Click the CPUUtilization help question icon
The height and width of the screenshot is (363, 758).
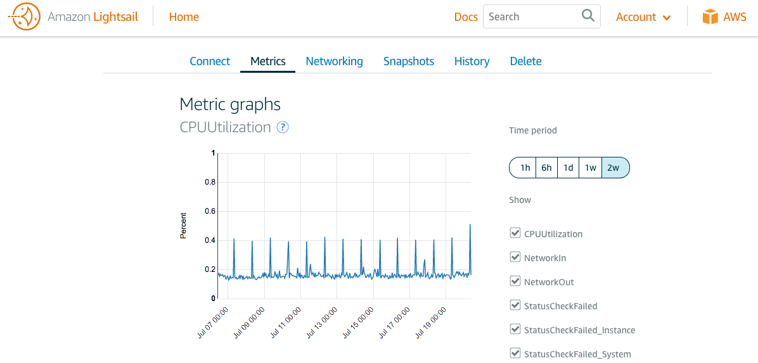[283, 127]
